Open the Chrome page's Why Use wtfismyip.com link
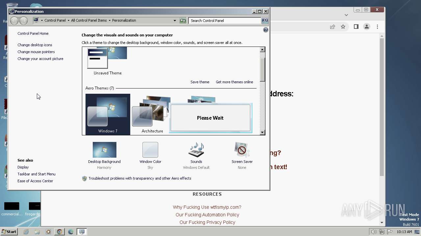 (x=207, y=207)
